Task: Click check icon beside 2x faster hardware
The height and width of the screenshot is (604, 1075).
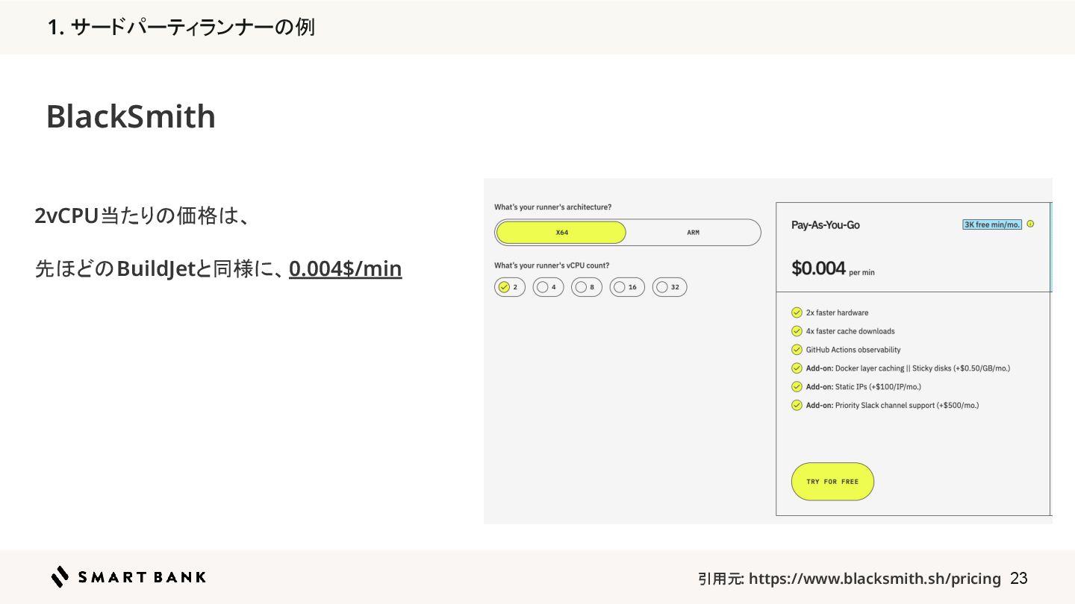Action: (797, 312)
